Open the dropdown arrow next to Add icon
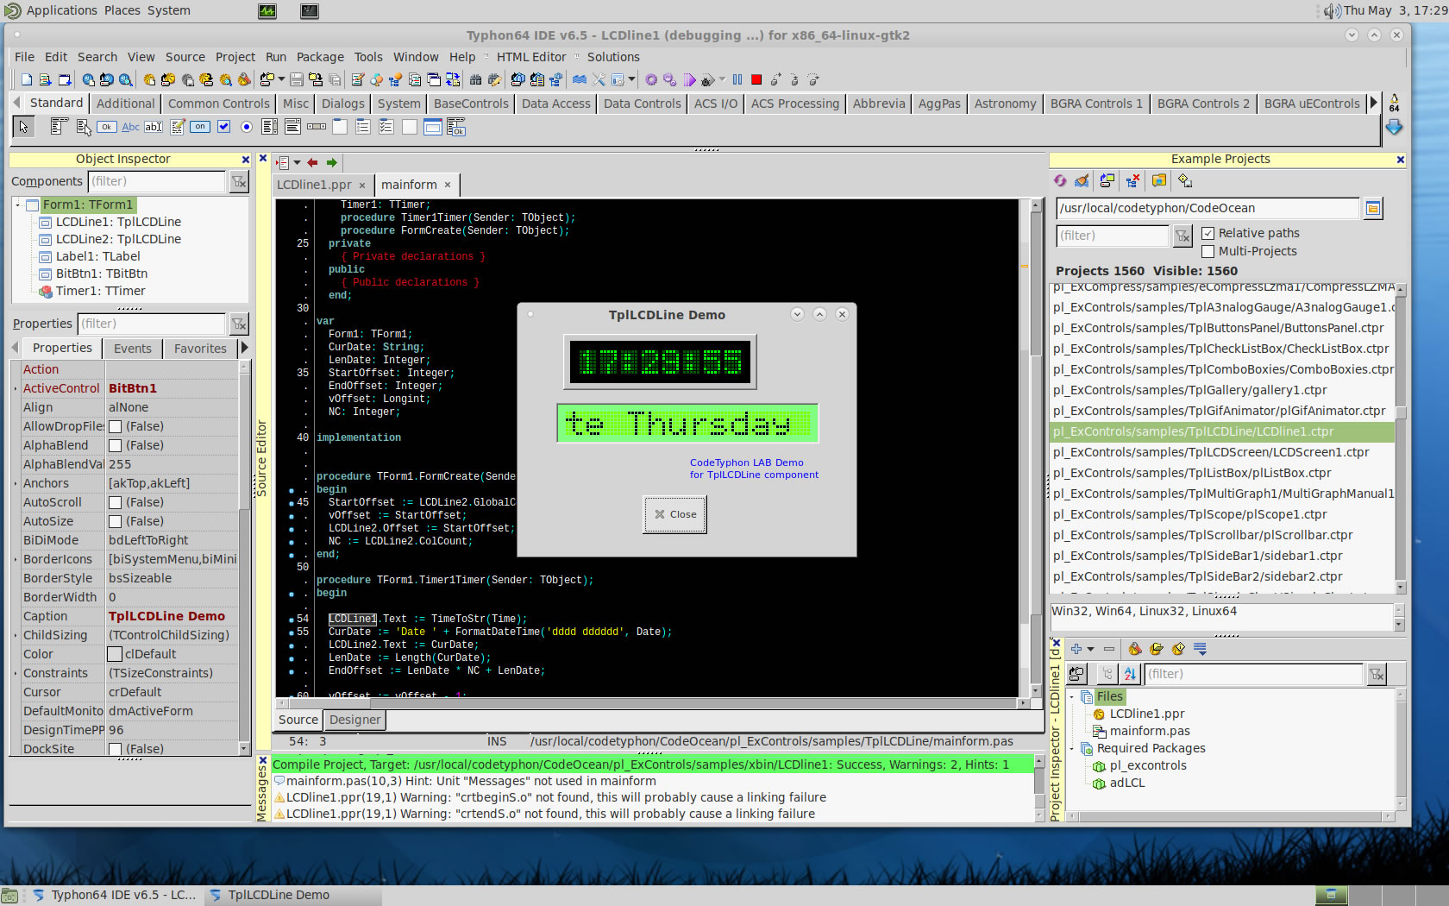Image resolution: width=1449 pixels, height=906 pixels. click(x=1091, y=649)
